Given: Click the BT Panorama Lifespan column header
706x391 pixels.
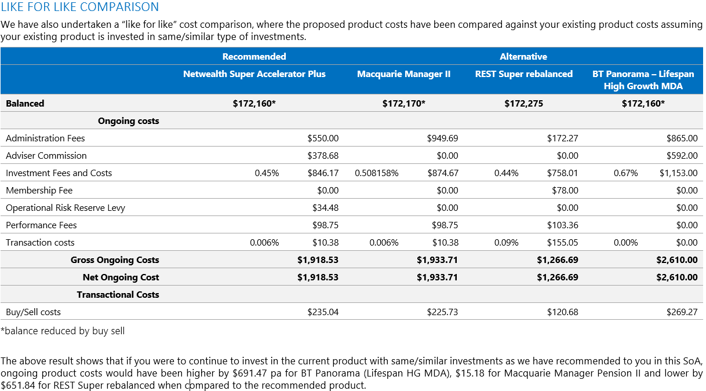Looking at the screenshot, I should [x=643, y=80].
